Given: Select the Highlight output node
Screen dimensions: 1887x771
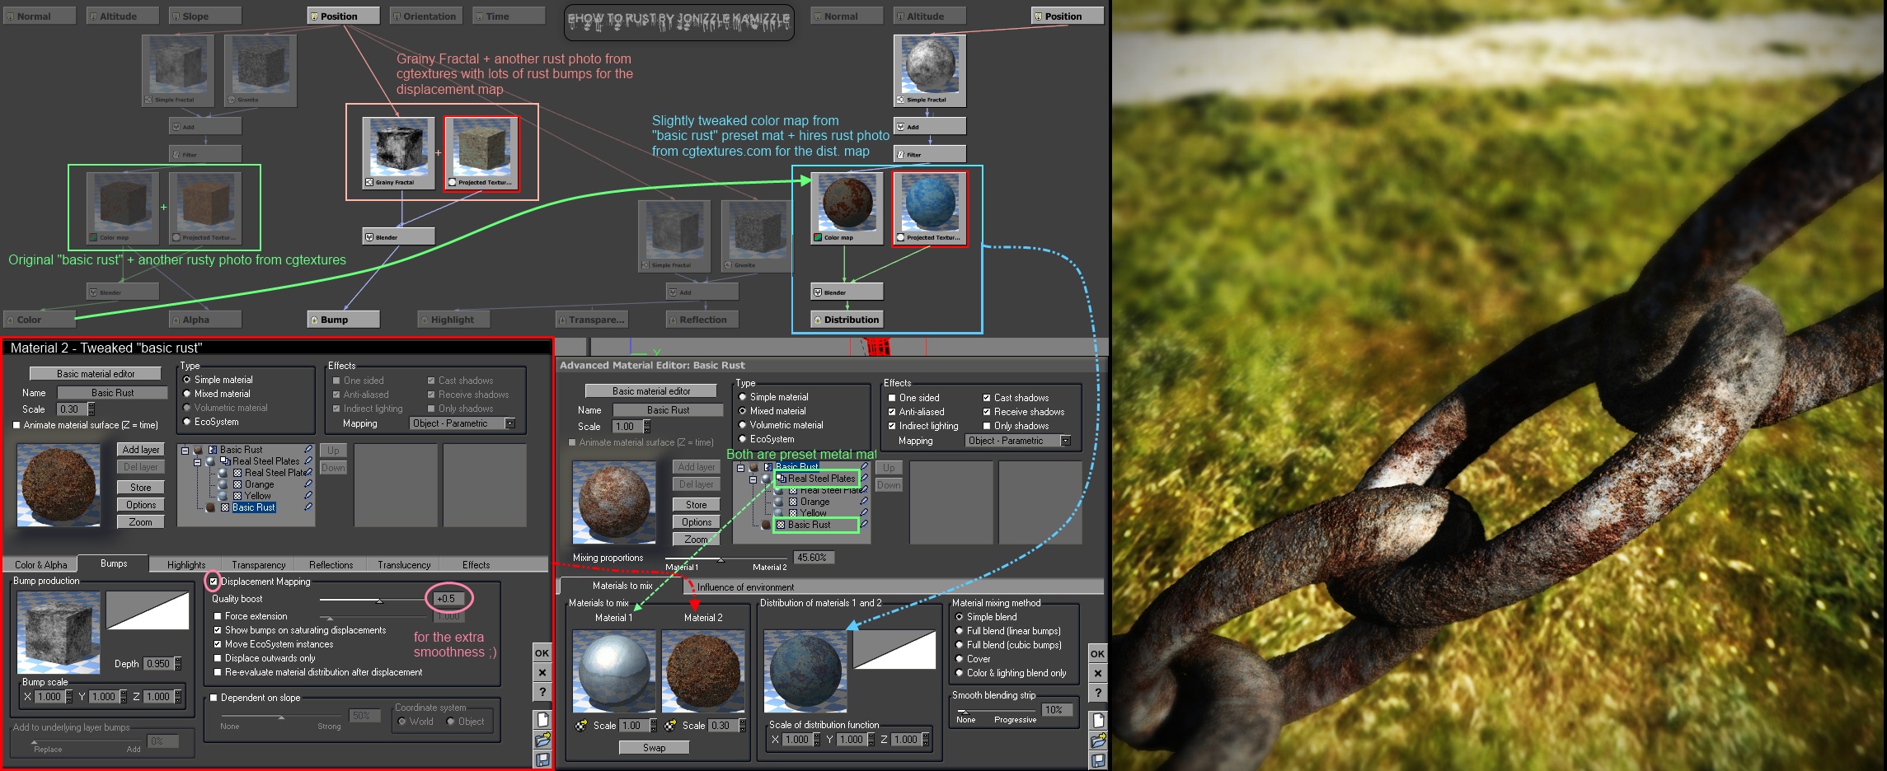Looking at the screenshot, I should tap(453, 320).
